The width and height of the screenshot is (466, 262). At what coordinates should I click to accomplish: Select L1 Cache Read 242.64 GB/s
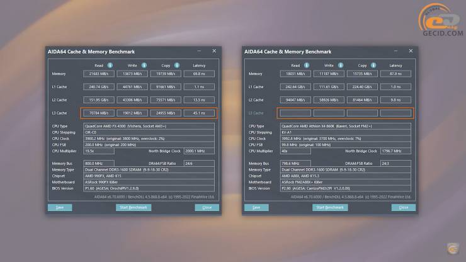(x=295, y=87)
